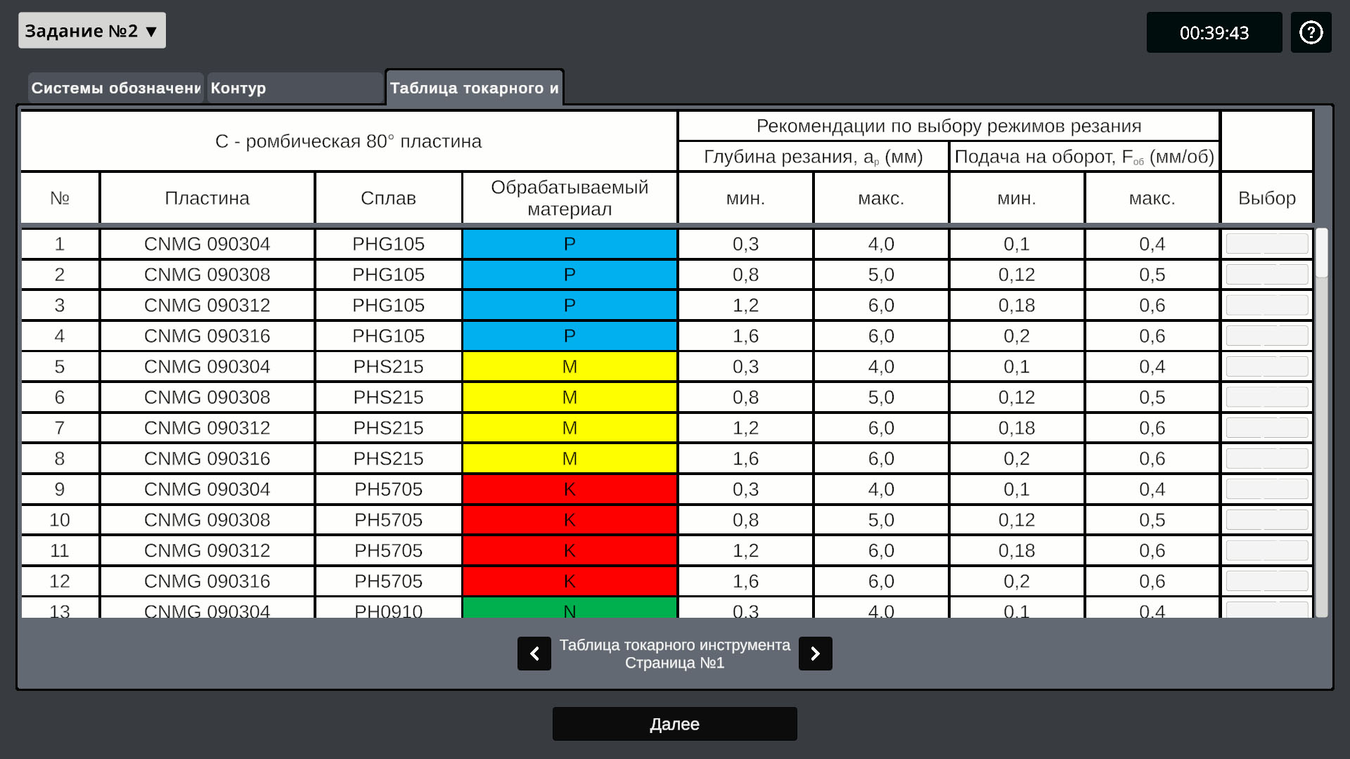Toggle selection for row 6 CNMG 090308 PHS215
The width and height of the screenshot is (1350, 759).
[1266, 397]
